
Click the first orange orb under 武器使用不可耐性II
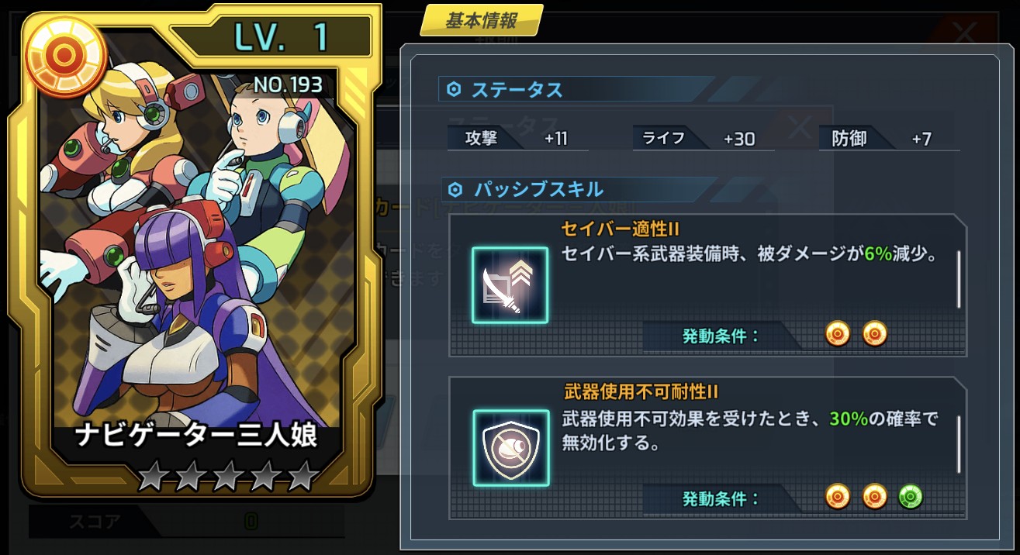pyautogui.click(x=838, y=497)
